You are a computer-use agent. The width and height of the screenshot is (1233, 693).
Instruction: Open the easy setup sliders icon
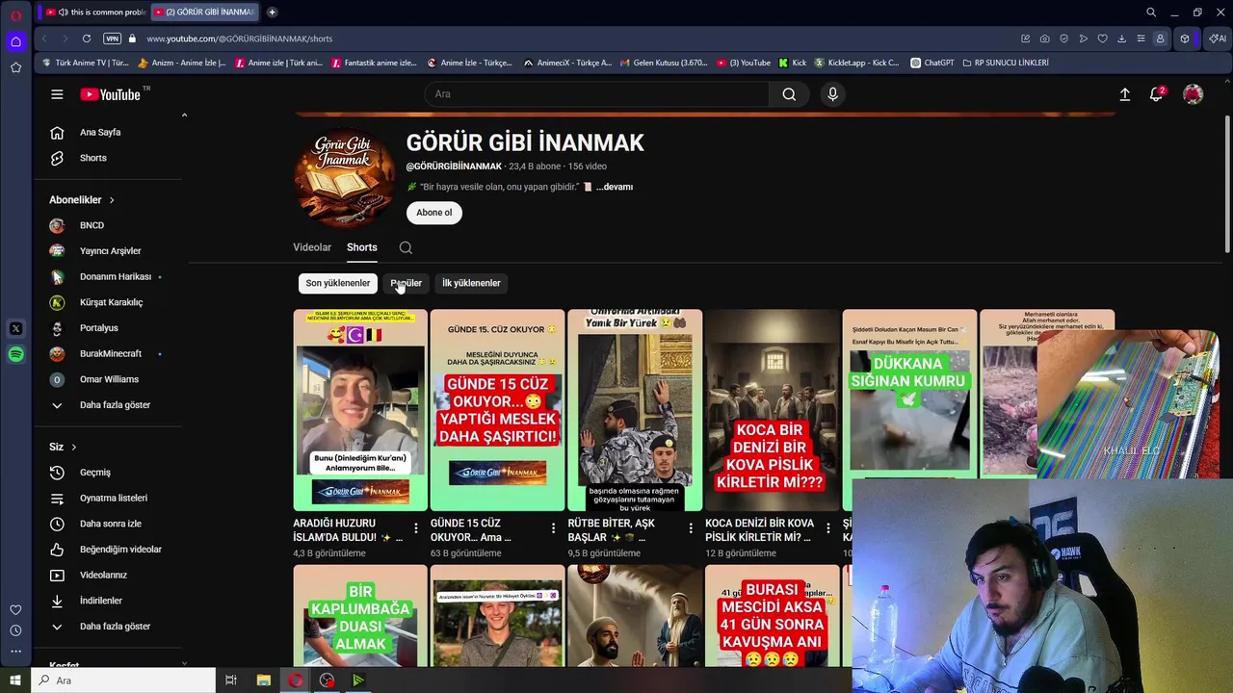(x=1141, y=38)
